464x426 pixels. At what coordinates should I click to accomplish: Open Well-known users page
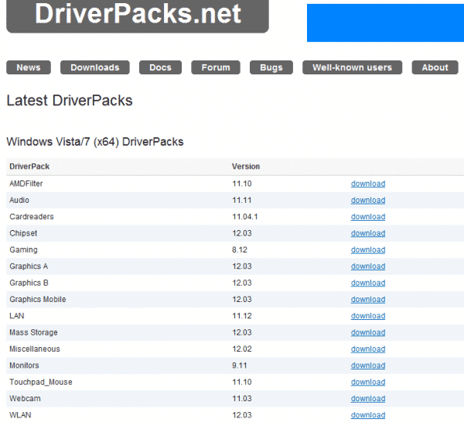tap(352, 67)
